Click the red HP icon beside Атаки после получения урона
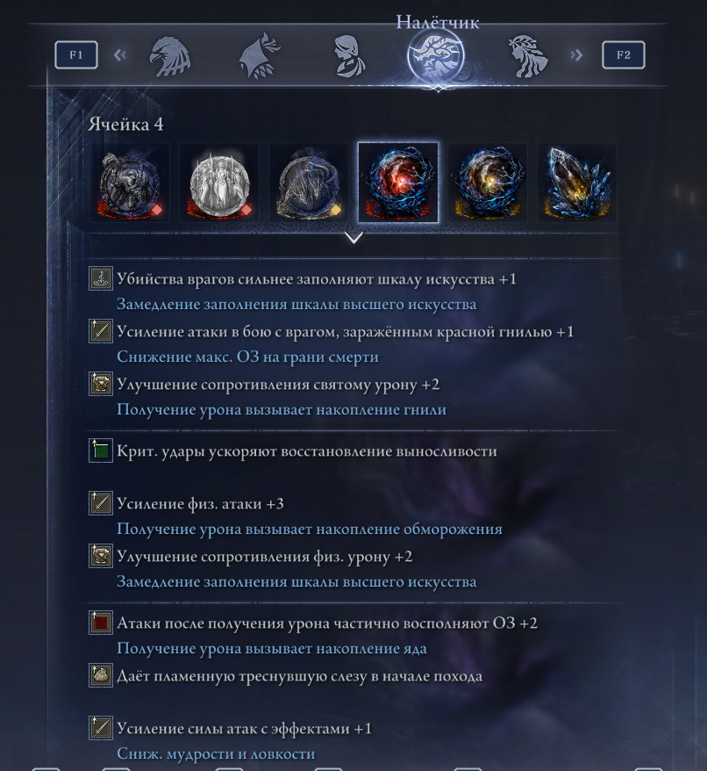The image size is (707, 771). (x=101, y=623)
